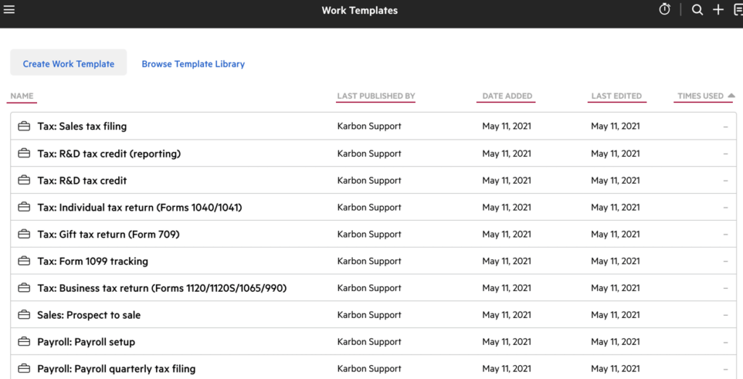Sort by the Last Edited column header
The height and width of the screenshot is (379, 743).
[x=616, y=96]
